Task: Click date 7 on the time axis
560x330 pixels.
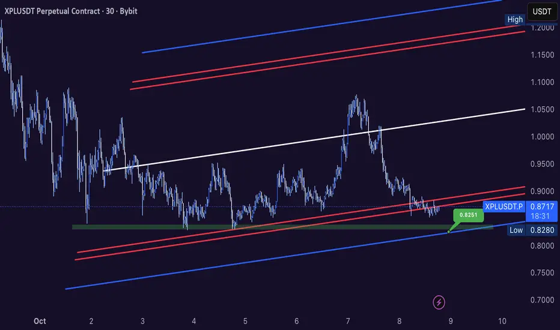Action: coord(348,321)
